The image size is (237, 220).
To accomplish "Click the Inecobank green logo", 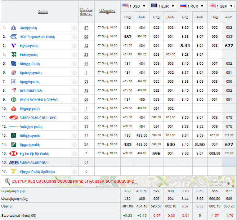I will point(14,55).
